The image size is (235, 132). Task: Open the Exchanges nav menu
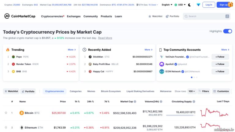73,16
